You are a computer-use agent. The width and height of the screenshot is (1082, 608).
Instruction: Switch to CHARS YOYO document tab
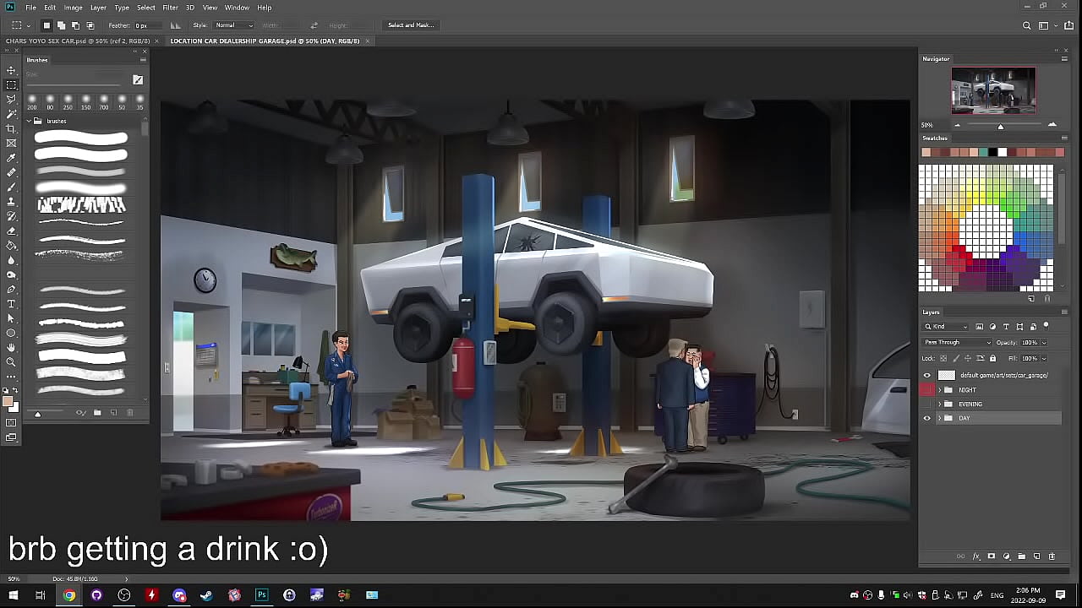point(78,41)
